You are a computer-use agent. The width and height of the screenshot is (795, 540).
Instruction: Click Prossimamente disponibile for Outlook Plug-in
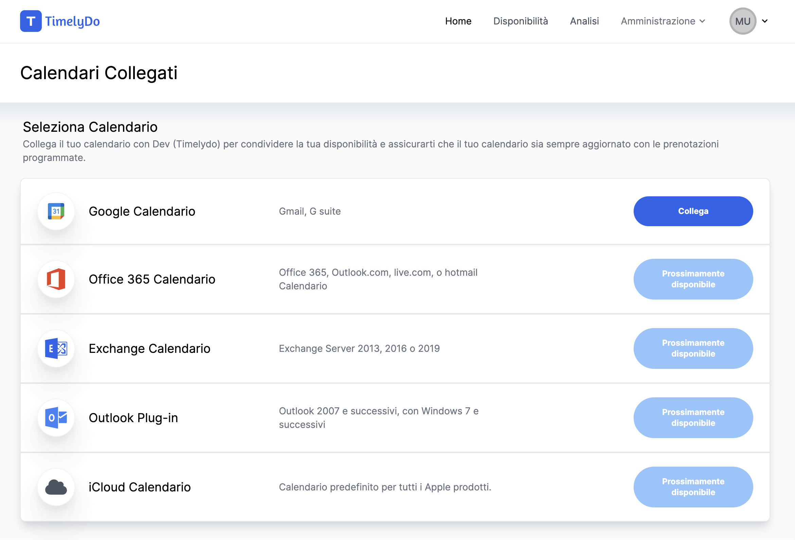[693, 418]
